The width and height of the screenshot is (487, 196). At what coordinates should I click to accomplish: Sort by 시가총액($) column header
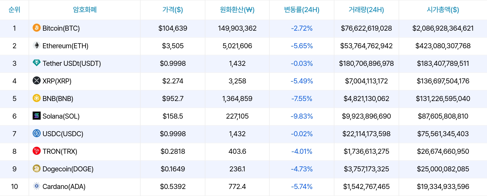point(443,10)
